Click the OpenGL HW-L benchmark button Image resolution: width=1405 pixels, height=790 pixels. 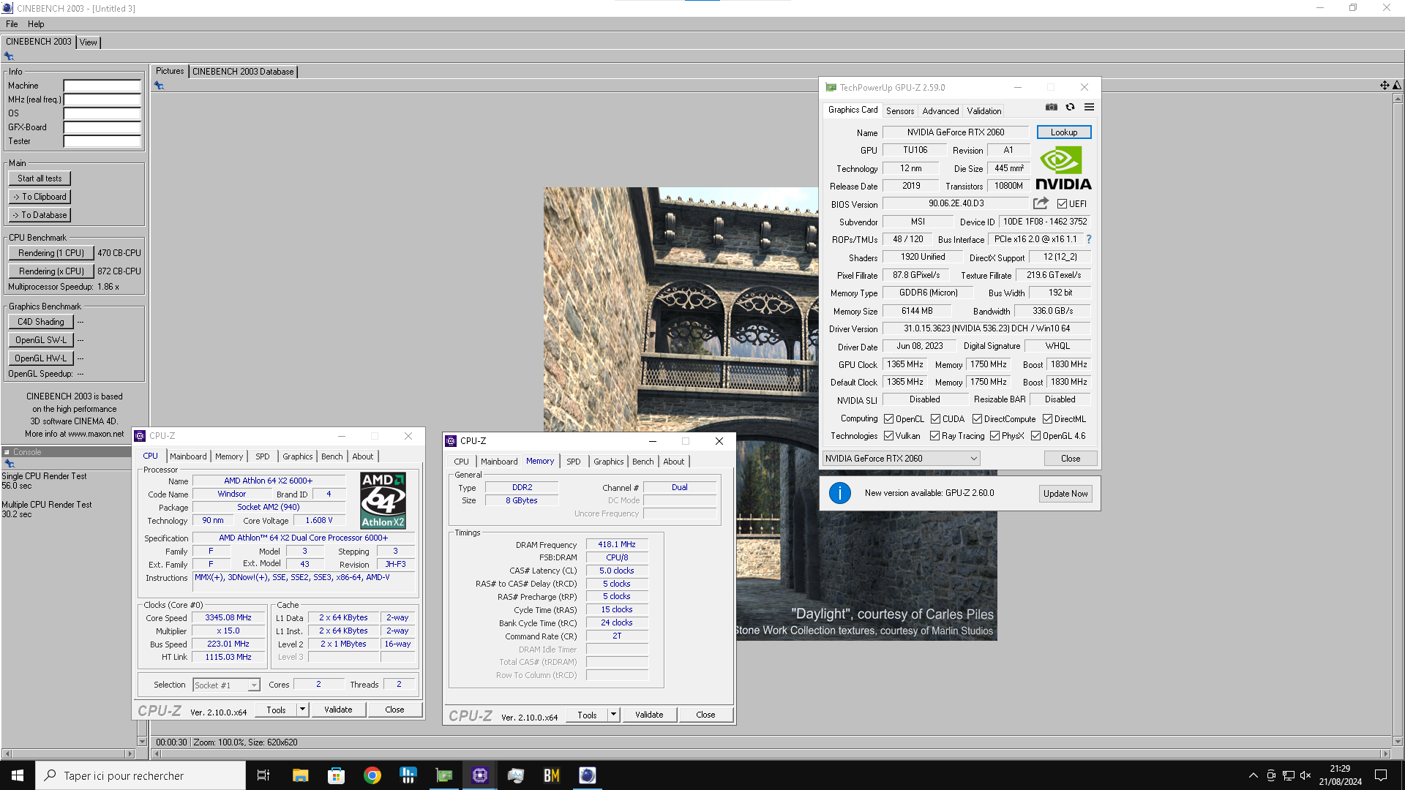point(41,358)
